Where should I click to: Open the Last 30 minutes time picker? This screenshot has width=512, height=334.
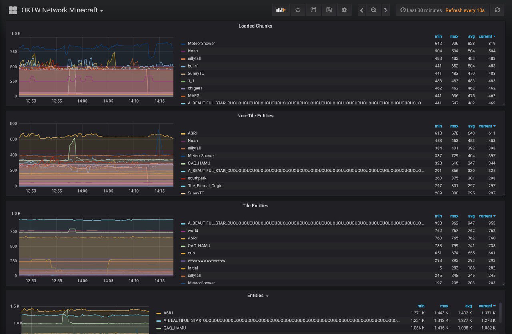point(421,10)
